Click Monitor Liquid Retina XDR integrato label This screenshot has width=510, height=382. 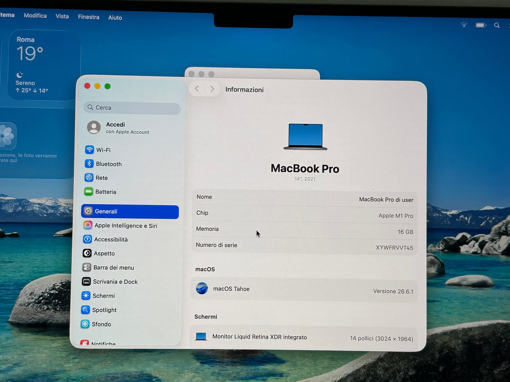[x=259, y=337]
